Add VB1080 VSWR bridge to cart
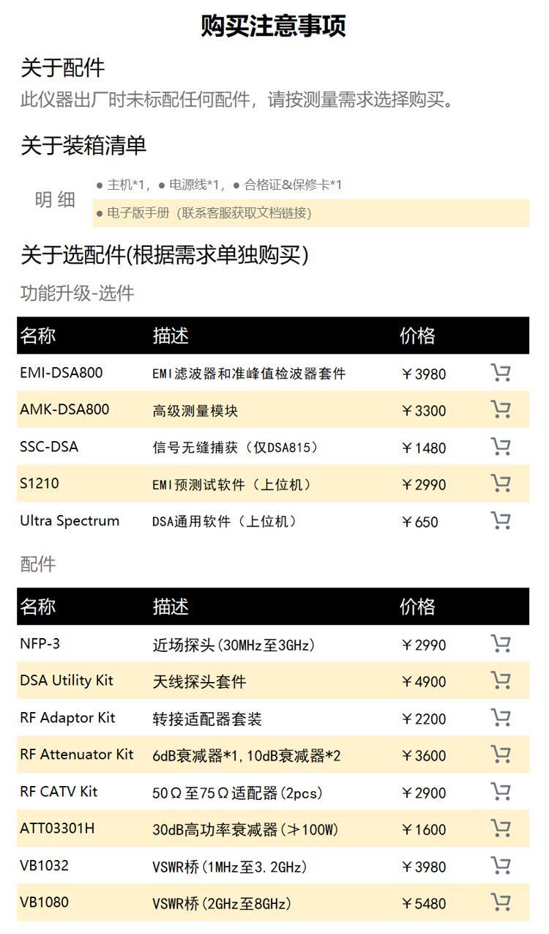The height and width of the screenshot is (934, 549). click(x=501, y=903)
